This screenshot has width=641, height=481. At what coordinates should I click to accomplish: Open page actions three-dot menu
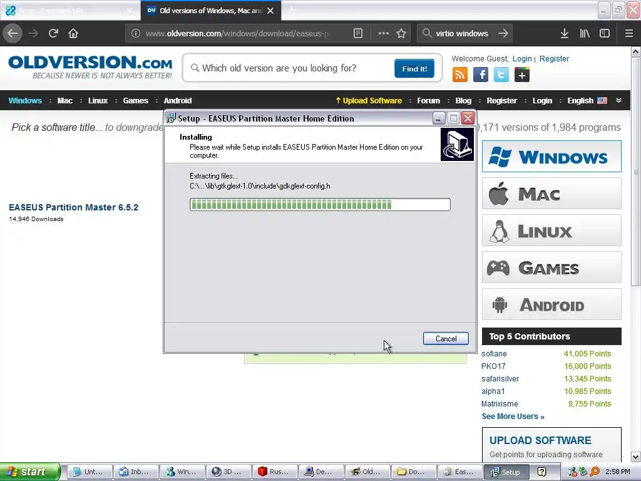[x=384, y=34]
